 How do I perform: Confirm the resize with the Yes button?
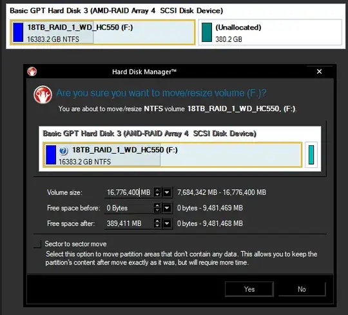click(x=249, y=289)
